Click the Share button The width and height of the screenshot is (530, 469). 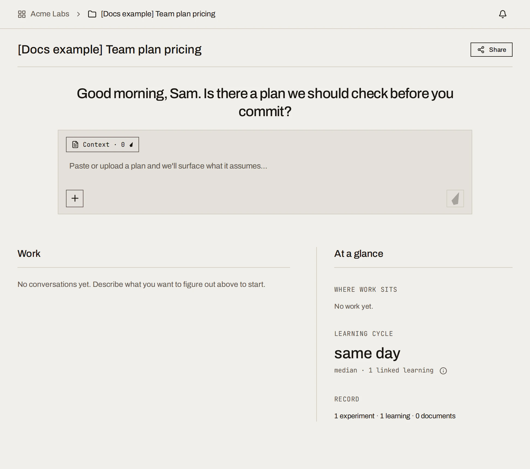(491, 50)
